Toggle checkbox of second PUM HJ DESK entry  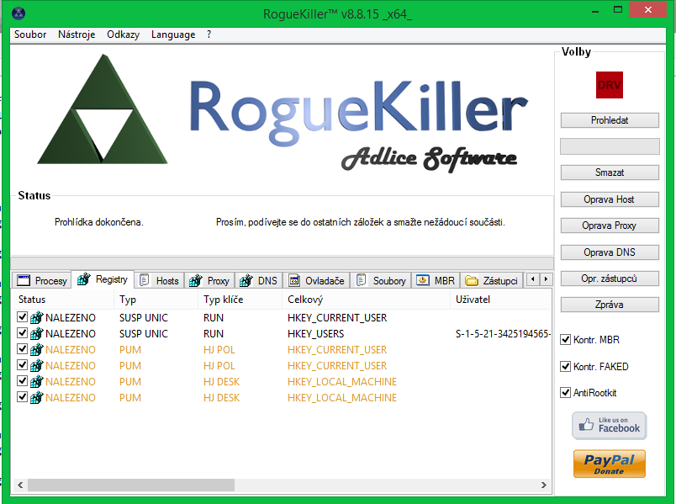click(23, 397)
